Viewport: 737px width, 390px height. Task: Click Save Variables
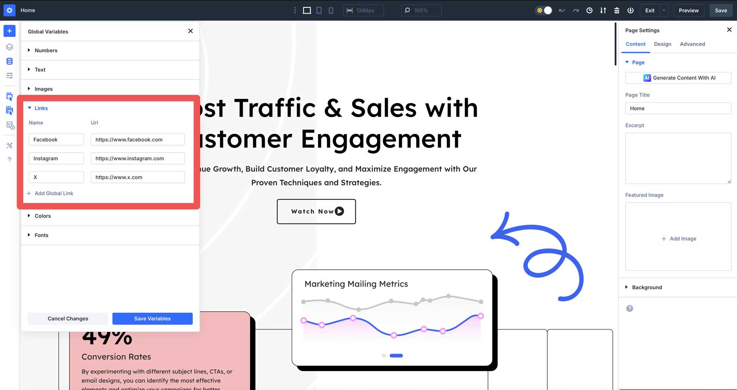click(x=152, y=318)
